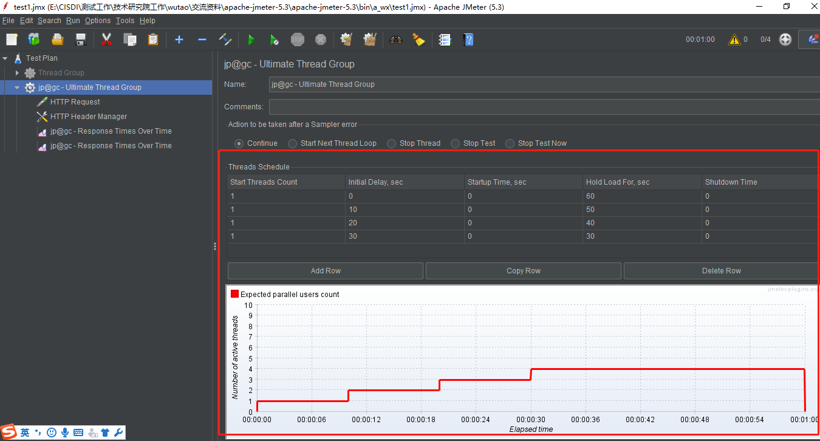Click the Delete Row button
The image size is (820, 441).
coord(722,271)
